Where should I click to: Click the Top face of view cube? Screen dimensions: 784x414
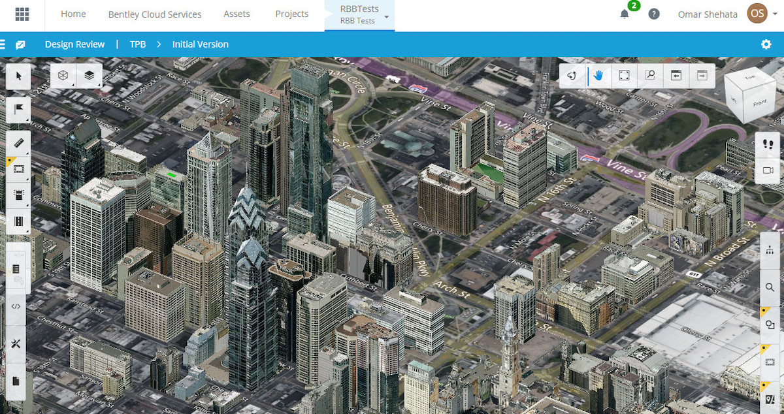(749, 77)
